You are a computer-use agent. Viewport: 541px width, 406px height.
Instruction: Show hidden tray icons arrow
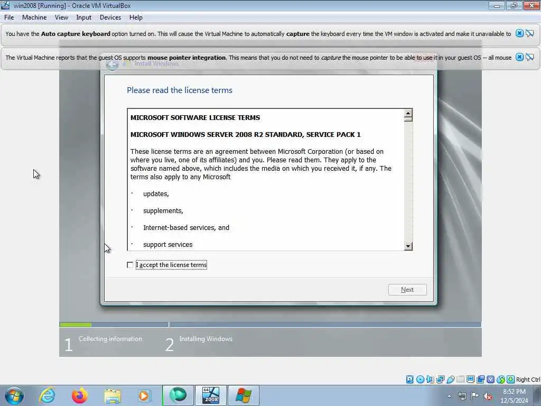click(449, 396)
